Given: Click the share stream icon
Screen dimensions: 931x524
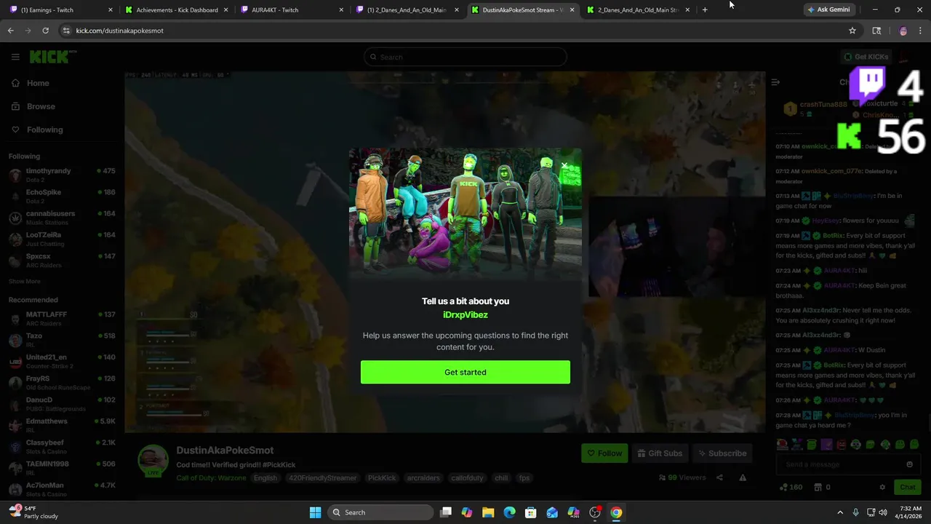Looking at the screenshot, I should coord(719,477).
